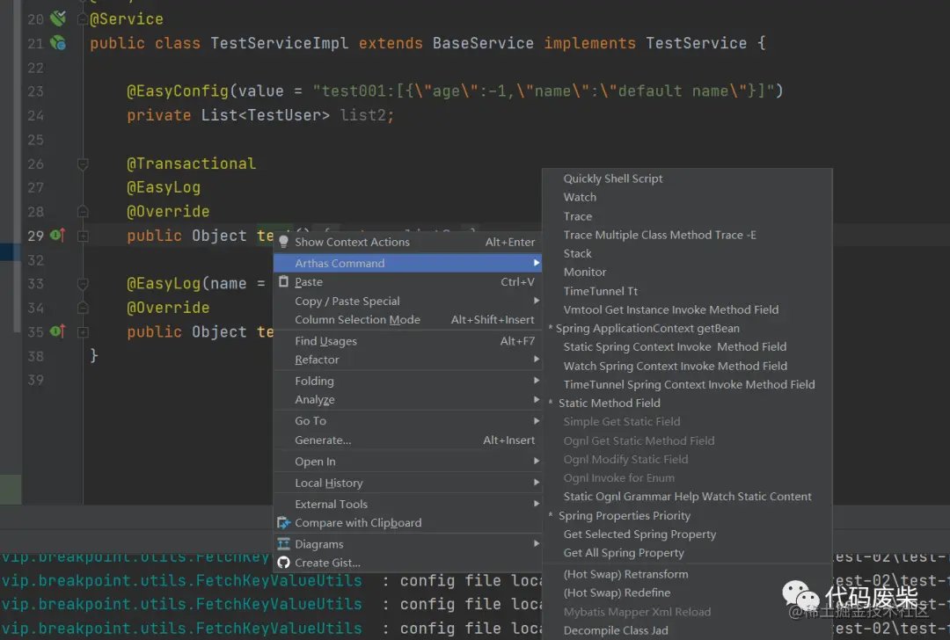Choose the Stack command
The width and height of the screenshot is (950, 640).
687,254
